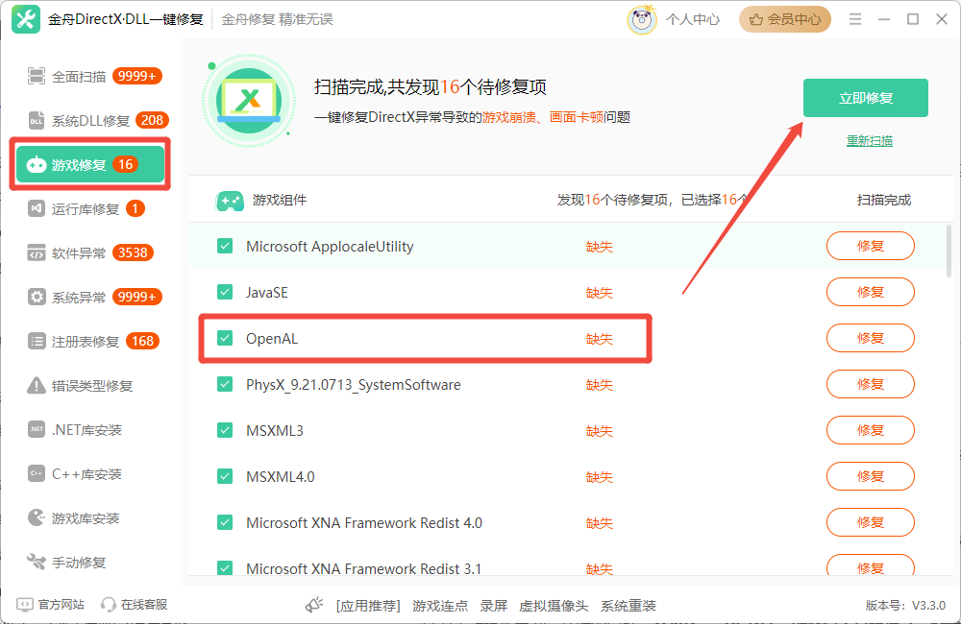Click 修复 button for MSXML3

point(871,430)
